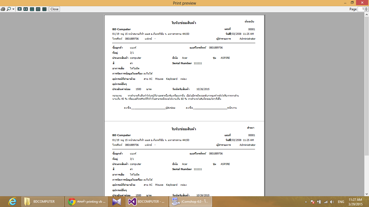This screenshot has height=207, width=369.
Task: Click the speaker volume tray icon
Action: (332, 202)
